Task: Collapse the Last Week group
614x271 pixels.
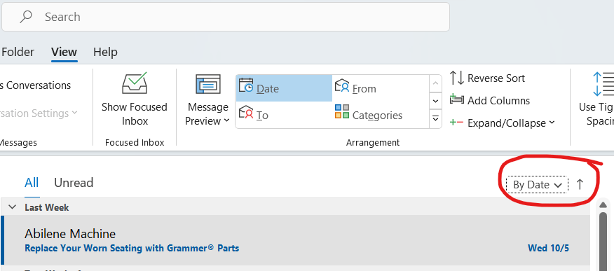Action: click(13, 207)
